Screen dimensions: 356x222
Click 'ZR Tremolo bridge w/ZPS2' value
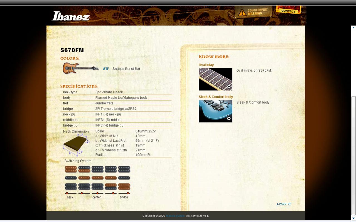click(x=116, y=109)
